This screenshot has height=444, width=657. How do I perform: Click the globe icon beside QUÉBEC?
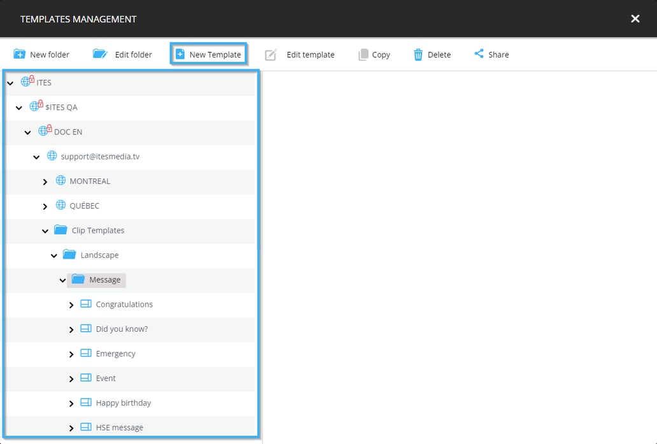tap(60, 205)
